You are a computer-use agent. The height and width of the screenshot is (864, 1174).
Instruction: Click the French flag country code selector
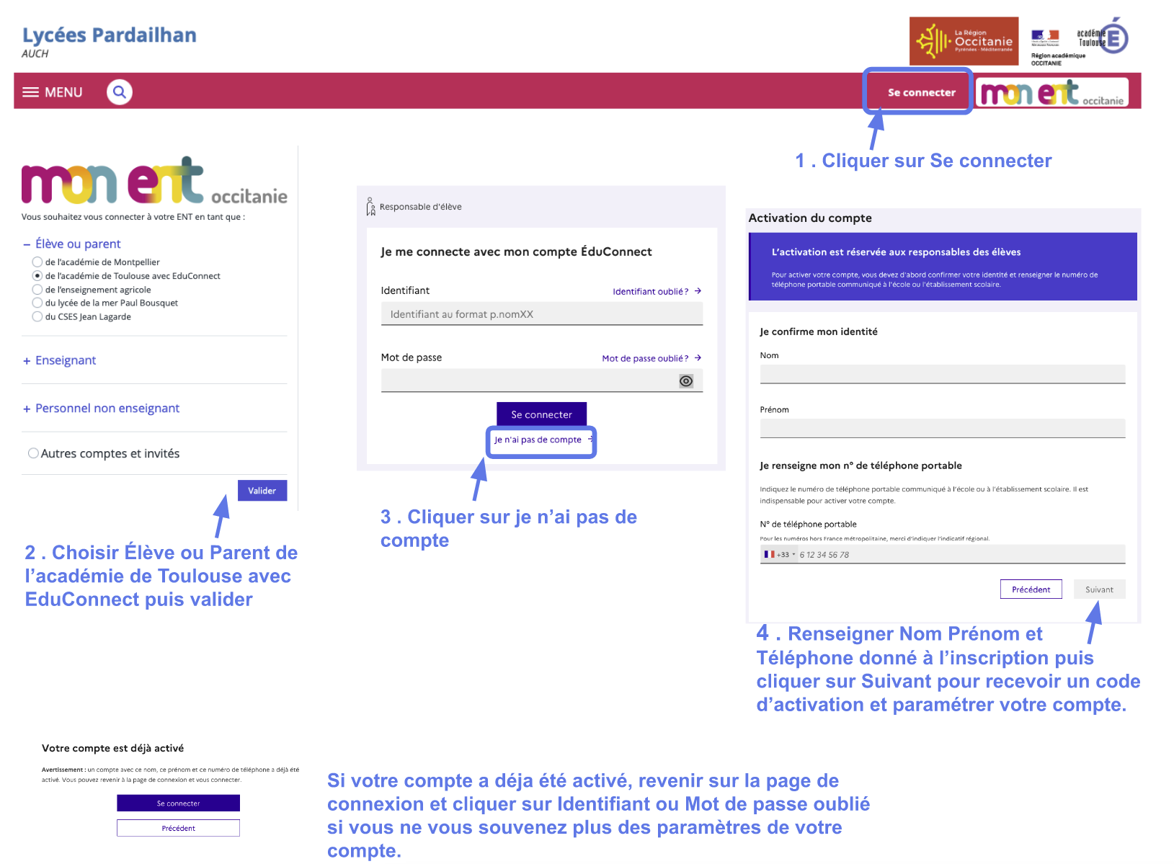[778, 555]
